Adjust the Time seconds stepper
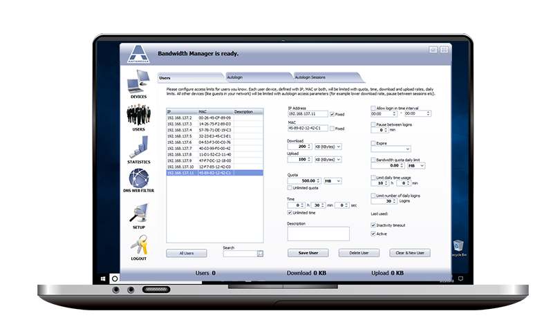 pyautogui.click(x=347, y=205)
